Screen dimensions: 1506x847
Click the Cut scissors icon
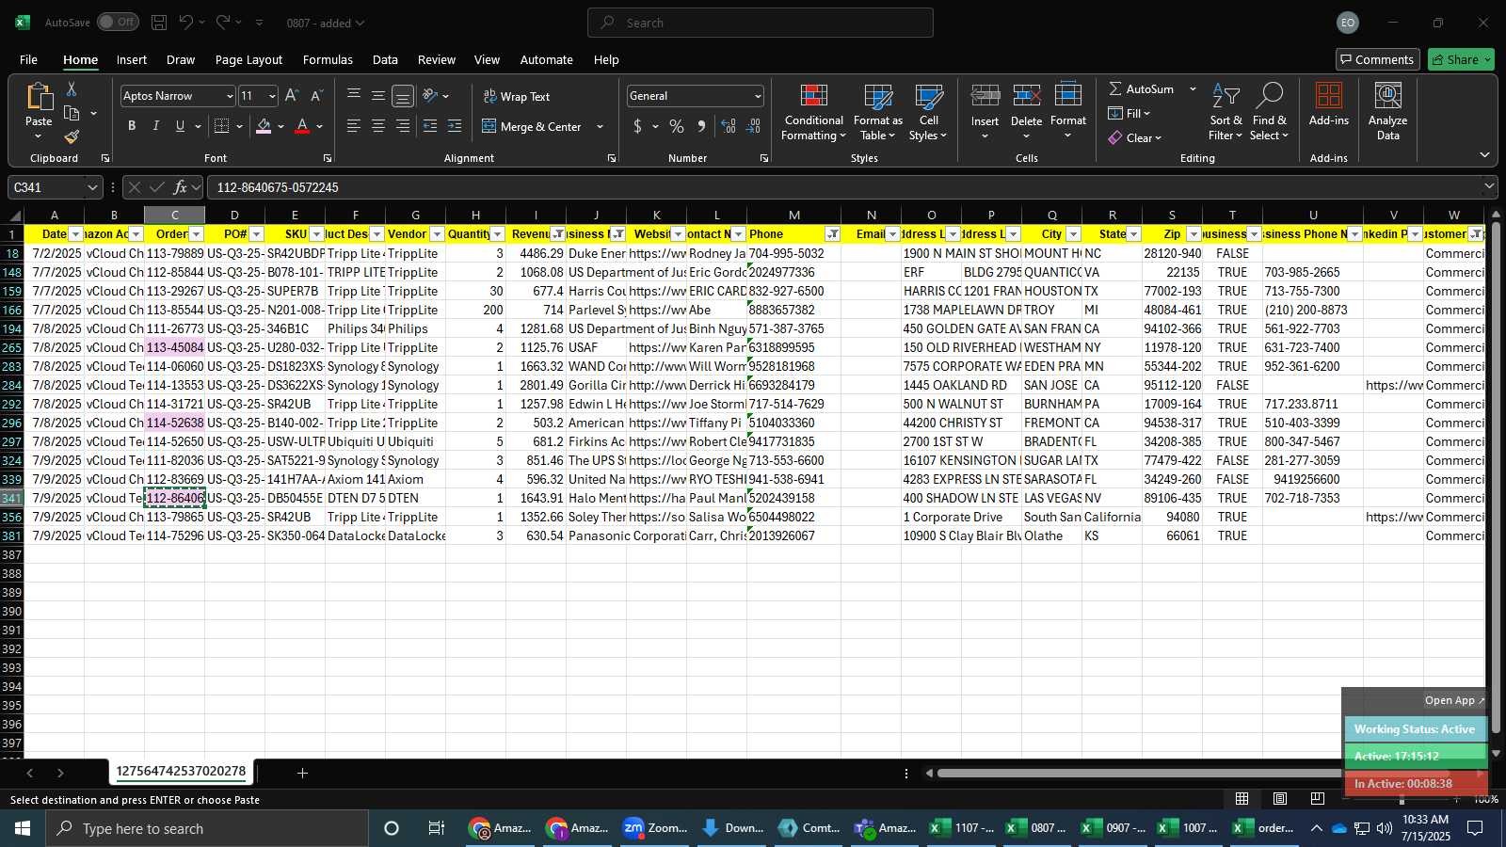[72, 88]
